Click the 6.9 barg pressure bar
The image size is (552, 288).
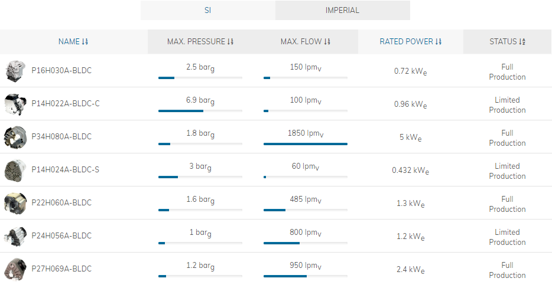pos(200,111)
